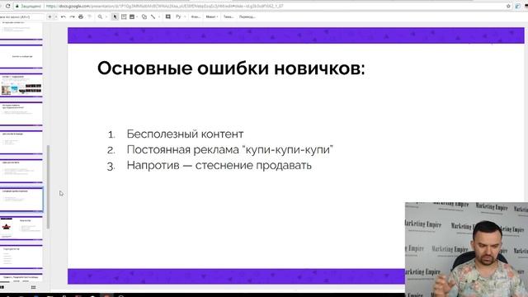
Task: Select the thumbnail with the red star logo
Action: [21, 229]
